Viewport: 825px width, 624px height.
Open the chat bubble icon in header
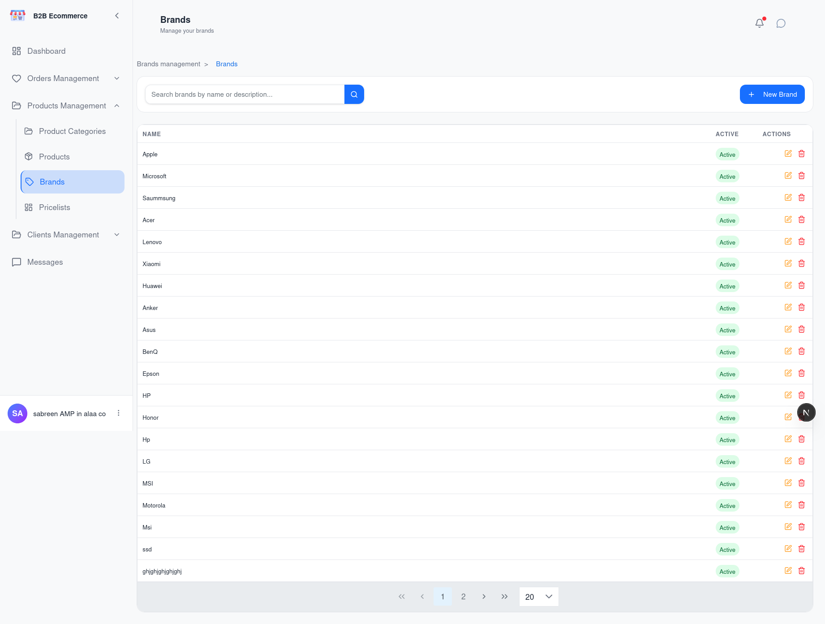pos(781,23)
